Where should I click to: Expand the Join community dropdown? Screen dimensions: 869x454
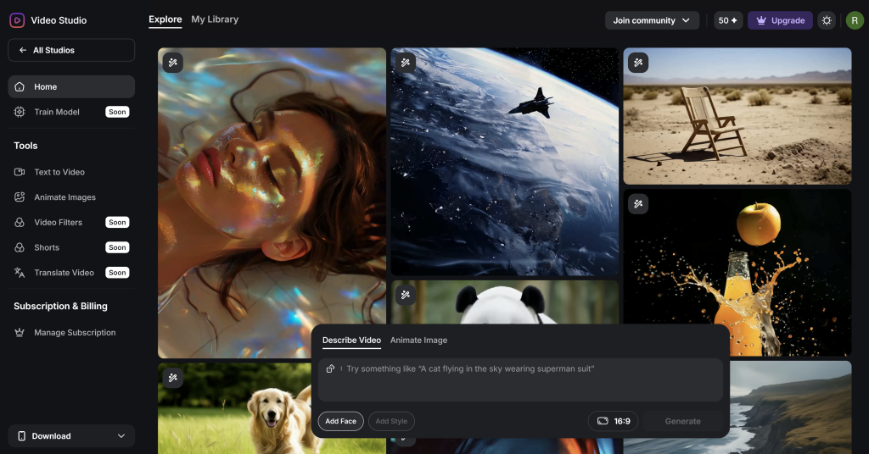pyautogui.click(x=652, y=20)
